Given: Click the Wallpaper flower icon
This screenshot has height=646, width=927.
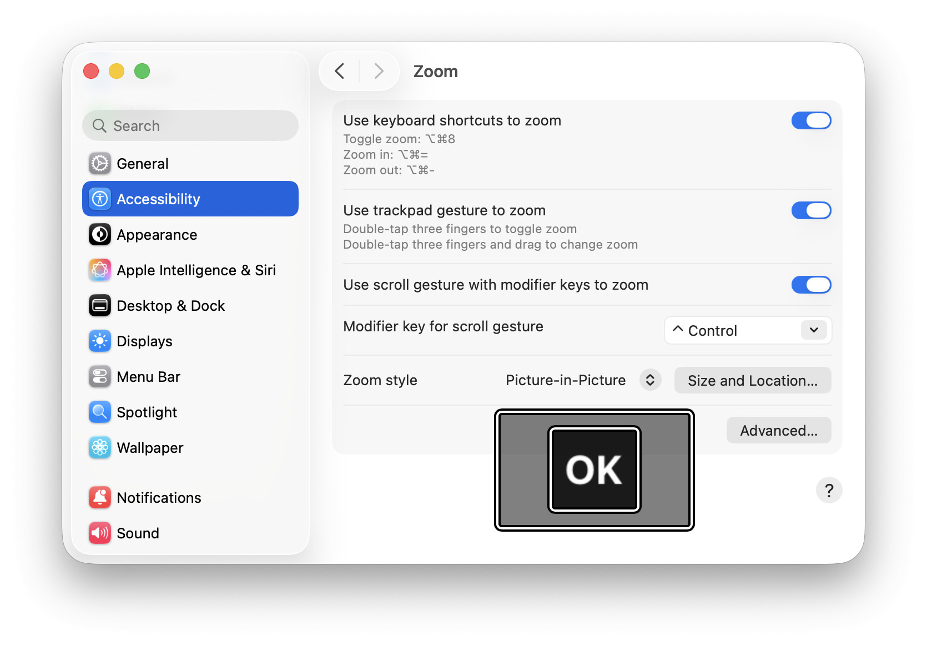Looking at the screenshot, I should pyautogui.click(x=100, y=447).
